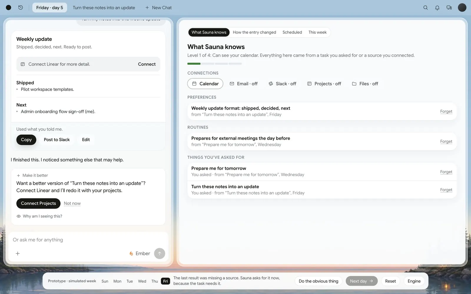Focus the Or ask me for anything field
This screenshot has width=471, height=294.
pos(88,240)
